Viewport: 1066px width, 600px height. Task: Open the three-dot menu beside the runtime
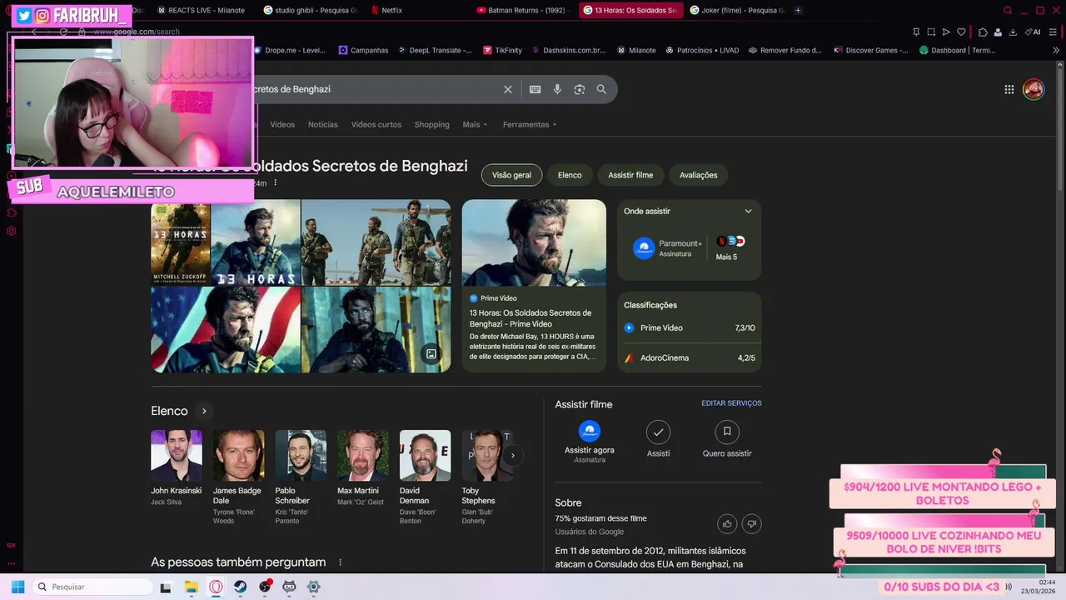point(275,182)
